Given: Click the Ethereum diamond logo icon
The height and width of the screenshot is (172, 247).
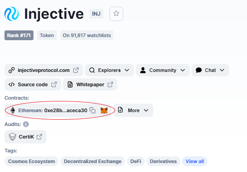Looking at the screenshot, I should tap(13, 110).
